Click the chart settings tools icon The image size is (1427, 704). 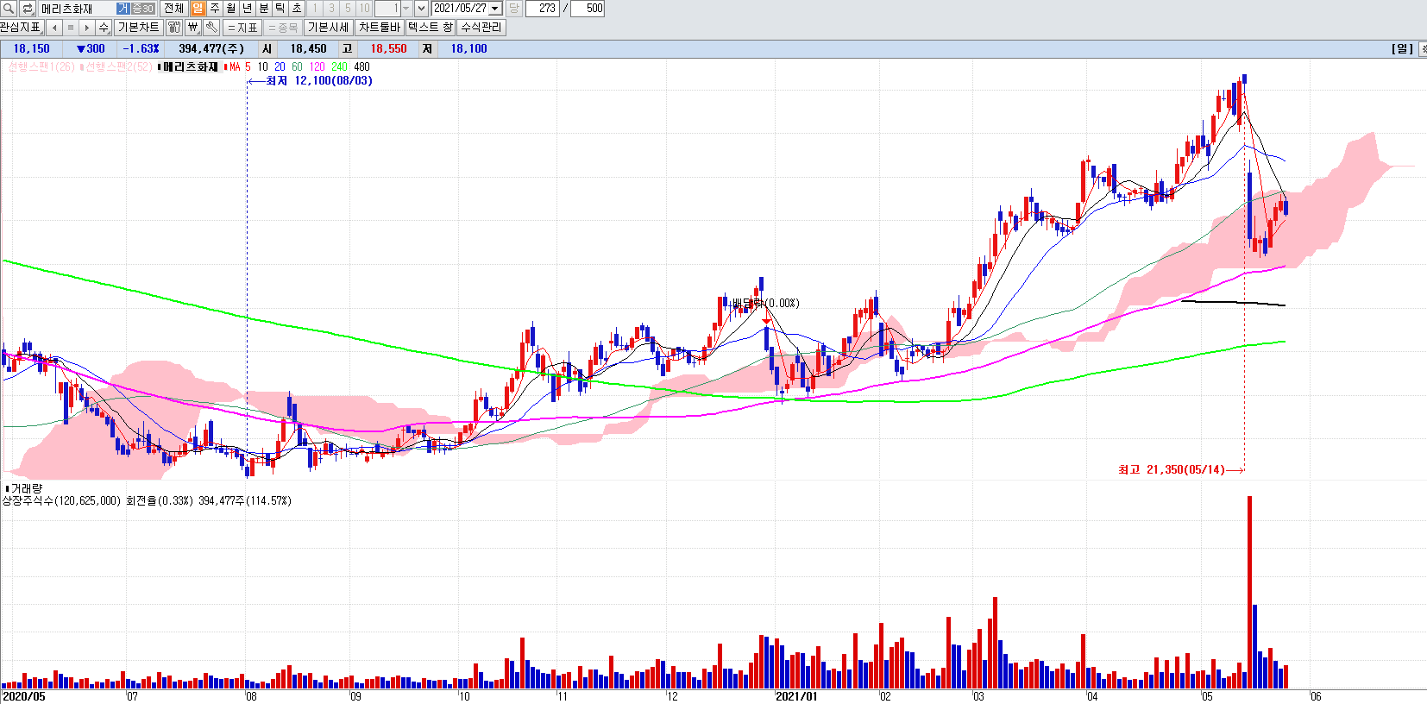coord(174,28)
